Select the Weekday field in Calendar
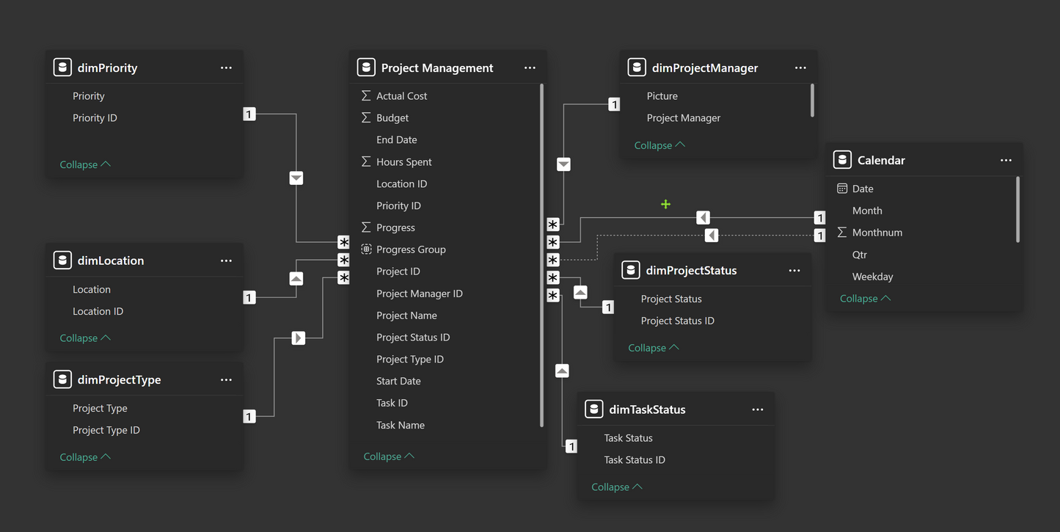The height and width of the screenshot is (532, 1060). tap(872, 277)
